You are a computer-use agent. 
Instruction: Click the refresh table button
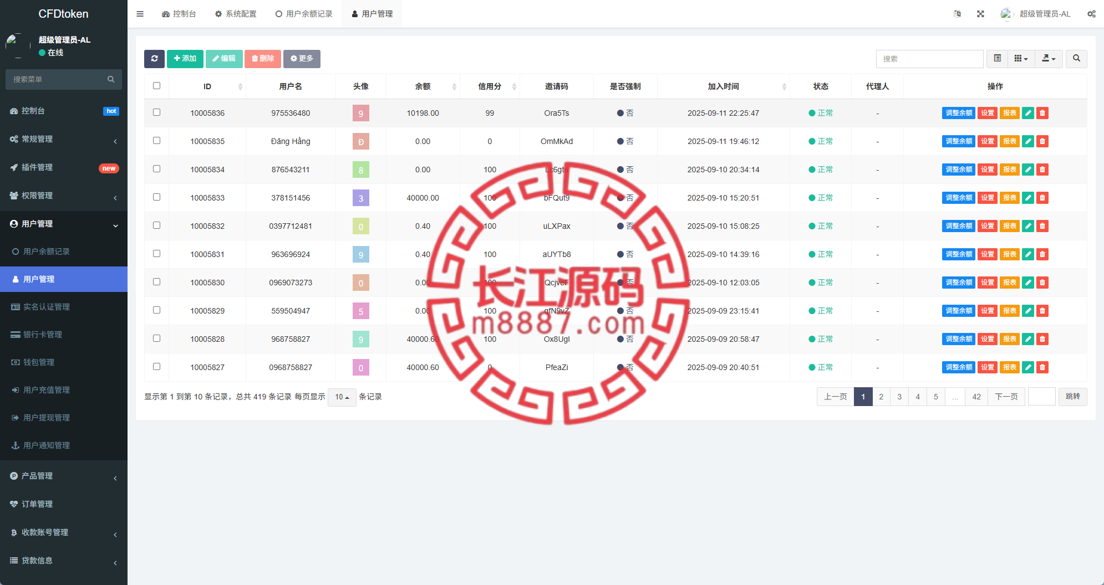pos(154,59)
